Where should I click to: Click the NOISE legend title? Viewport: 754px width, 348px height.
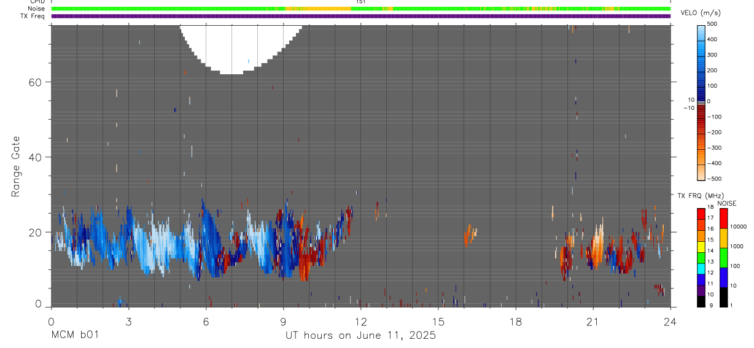coord(727,203)
